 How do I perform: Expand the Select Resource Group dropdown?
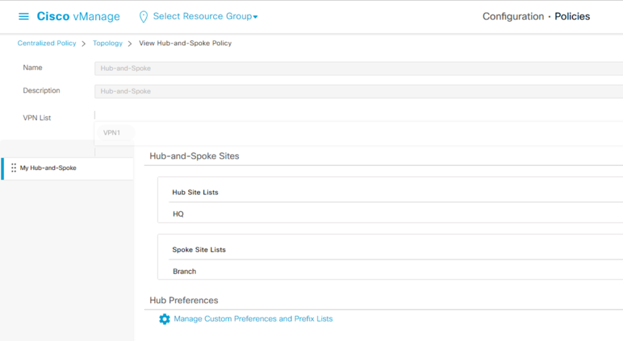click(205, 16)
